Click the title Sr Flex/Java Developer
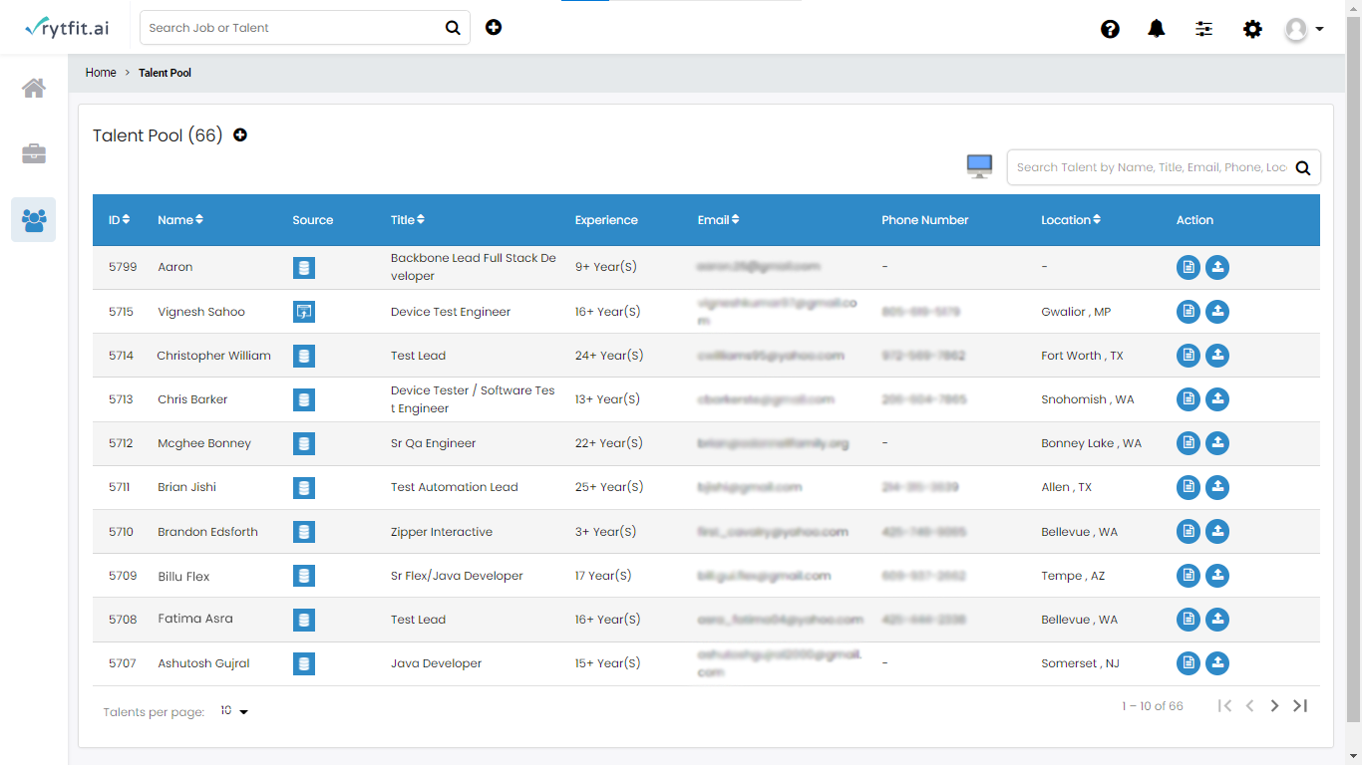1362x765 pixels. coord(457,576)
